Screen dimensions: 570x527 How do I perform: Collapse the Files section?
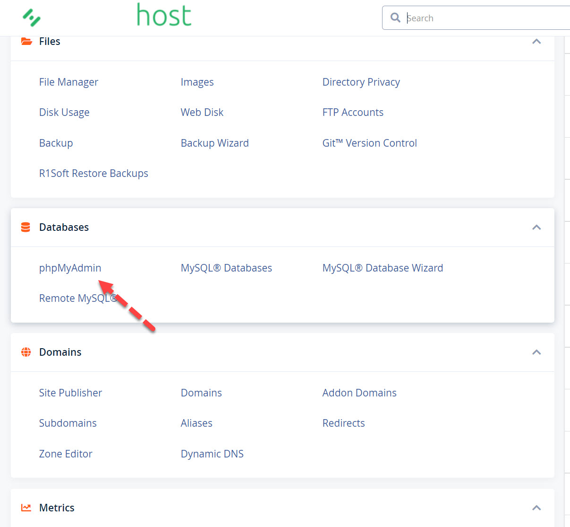click(536, 42)
